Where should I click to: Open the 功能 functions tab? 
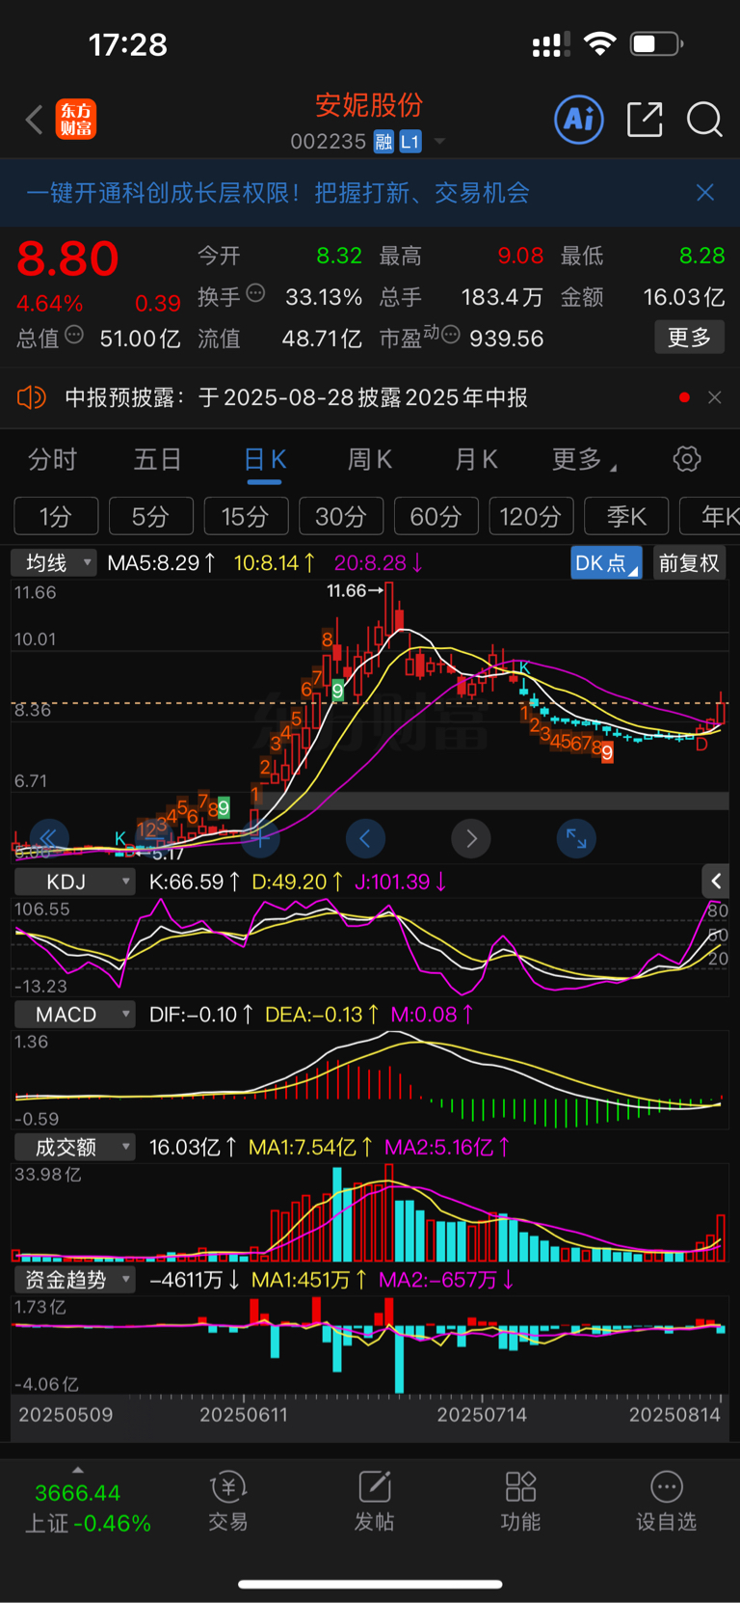point(520,1503)
